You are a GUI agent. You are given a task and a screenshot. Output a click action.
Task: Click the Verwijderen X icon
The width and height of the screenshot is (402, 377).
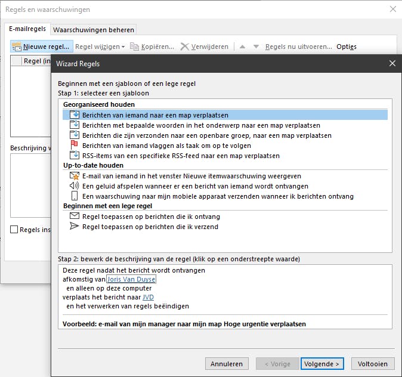pos(184,47)
